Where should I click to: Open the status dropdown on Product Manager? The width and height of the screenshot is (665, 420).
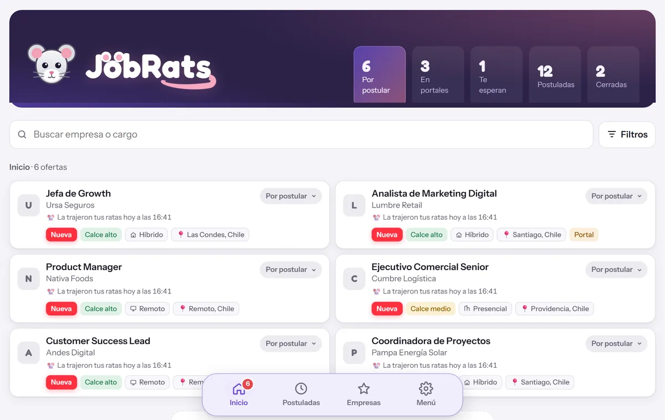[x=291, y=270]
